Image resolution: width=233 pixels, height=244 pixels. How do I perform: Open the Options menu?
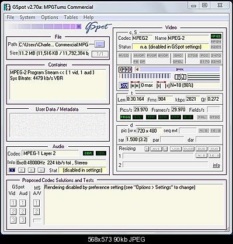(50, 17)
